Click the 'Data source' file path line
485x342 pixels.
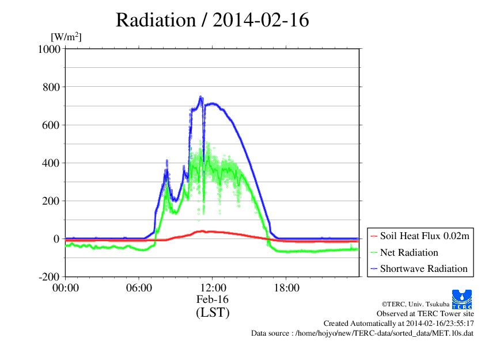(x=362, y=333)
